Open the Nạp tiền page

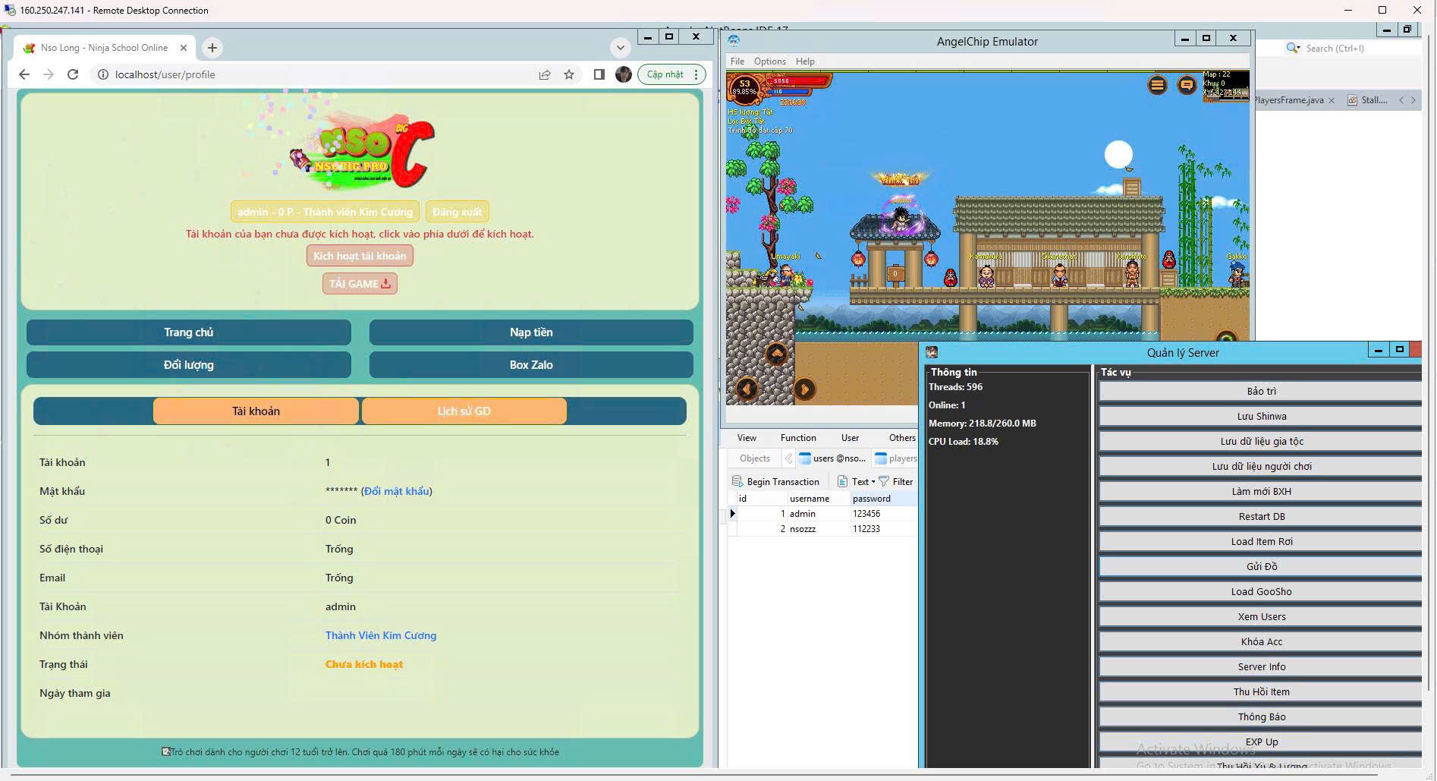point(531,332)
